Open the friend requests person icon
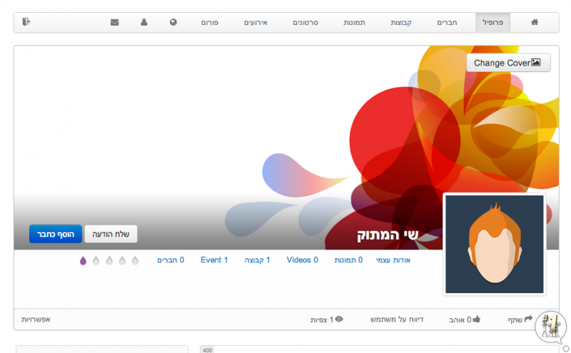This screenshot has width=571, height=353. (x=144, y=22)
